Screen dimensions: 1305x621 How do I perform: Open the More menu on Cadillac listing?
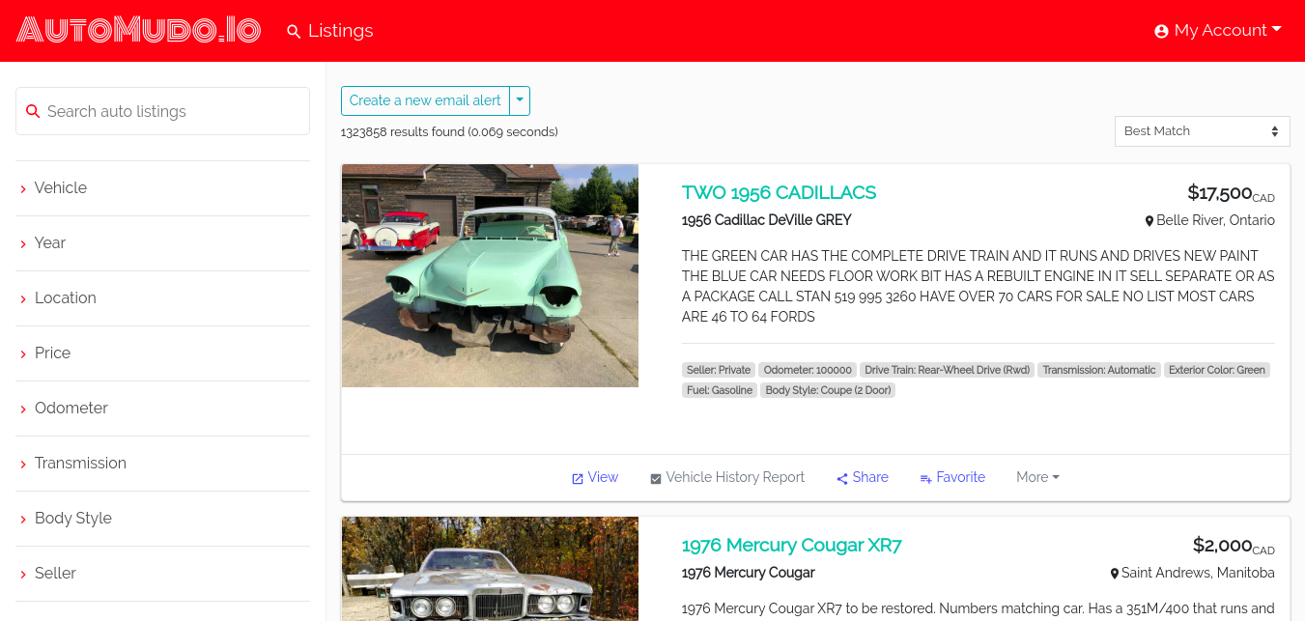coord(1037,477)
